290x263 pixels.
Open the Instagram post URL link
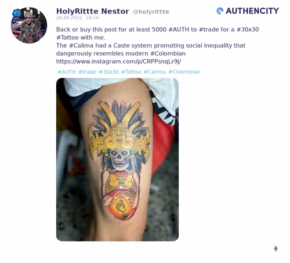pyautogui.click(x=118, y=62)
